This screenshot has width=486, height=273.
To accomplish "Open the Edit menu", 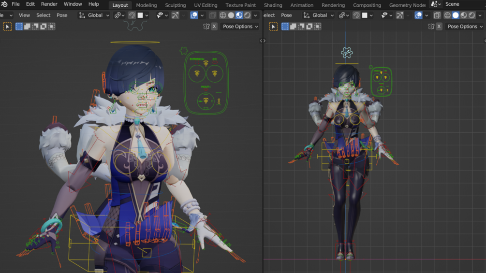I will click(x=30, y=4).
